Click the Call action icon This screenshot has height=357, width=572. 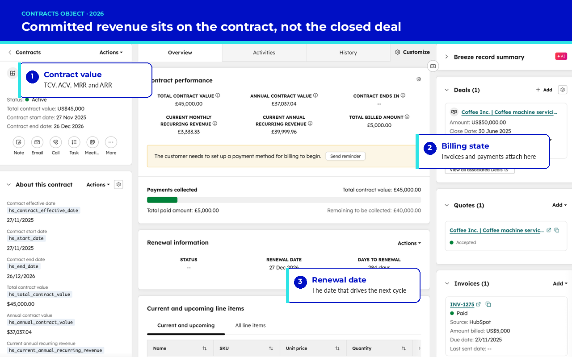pos(55,142)
